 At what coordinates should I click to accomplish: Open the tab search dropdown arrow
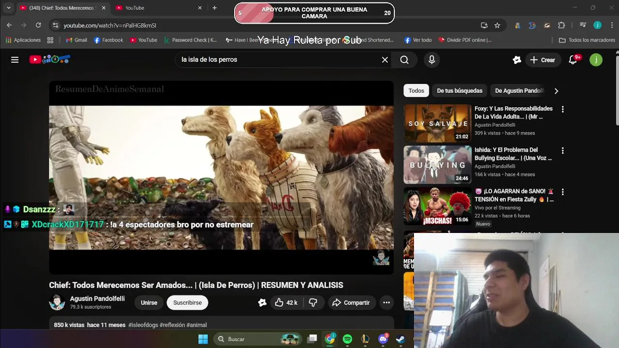8,8
